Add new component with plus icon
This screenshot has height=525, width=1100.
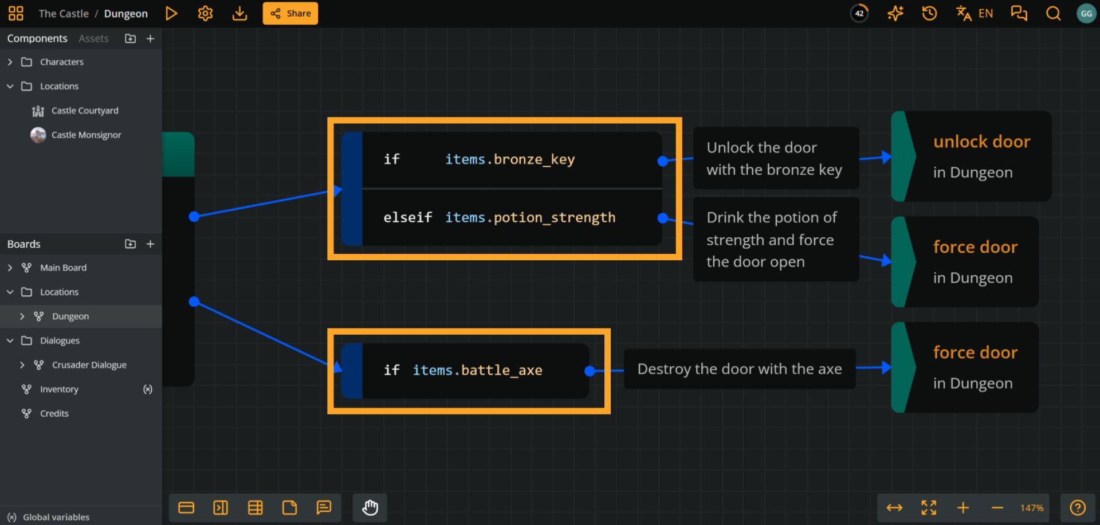tap(151, 38)
